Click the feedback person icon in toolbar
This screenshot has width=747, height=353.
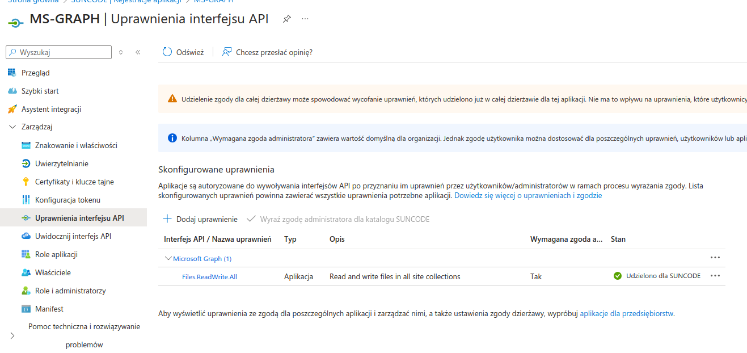coord(227,52)
